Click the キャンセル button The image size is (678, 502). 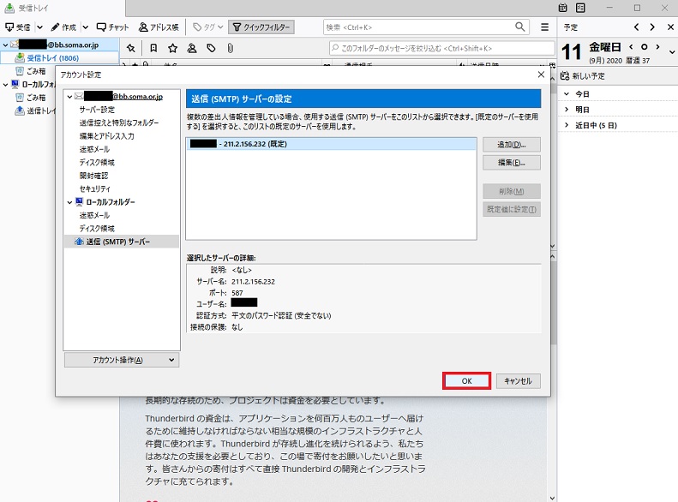pos(518,381)
